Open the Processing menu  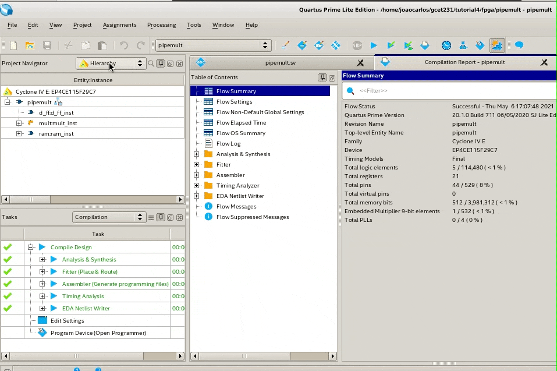click(161, 25)
